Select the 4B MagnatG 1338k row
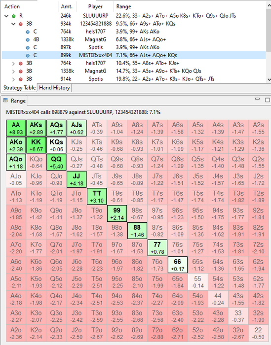The image size is (271, 345). point(134,39)
